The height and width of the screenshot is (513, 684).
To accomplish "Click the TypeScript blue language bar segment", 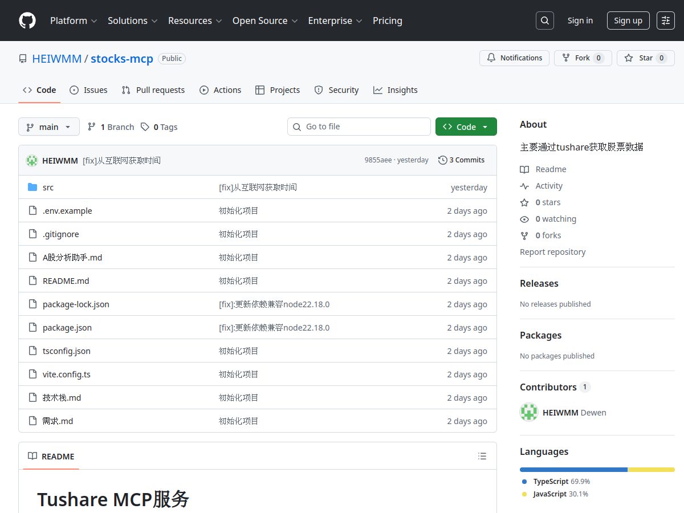I will [x=573, y=470].
